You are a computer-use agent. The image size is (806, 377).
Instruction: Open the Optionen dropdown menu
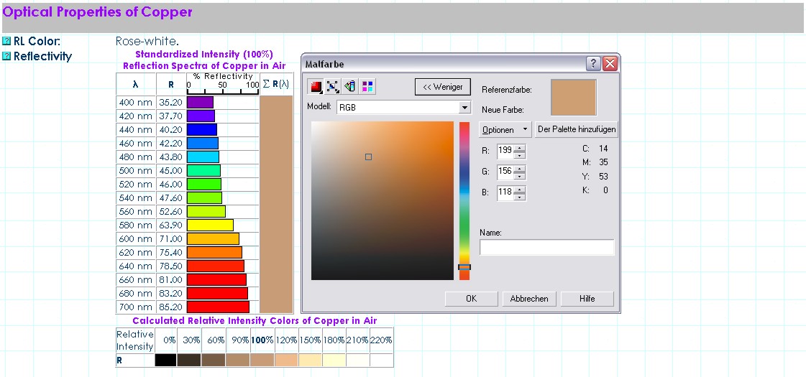coord(505,130)
